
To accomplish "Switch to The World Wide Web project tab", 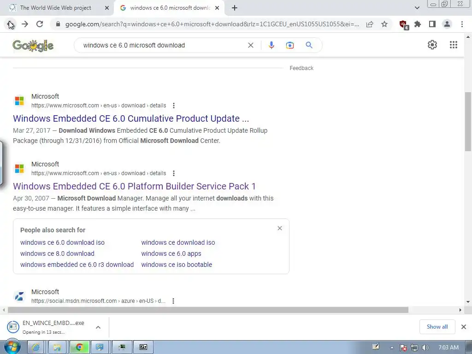I will tap(56, 8).
